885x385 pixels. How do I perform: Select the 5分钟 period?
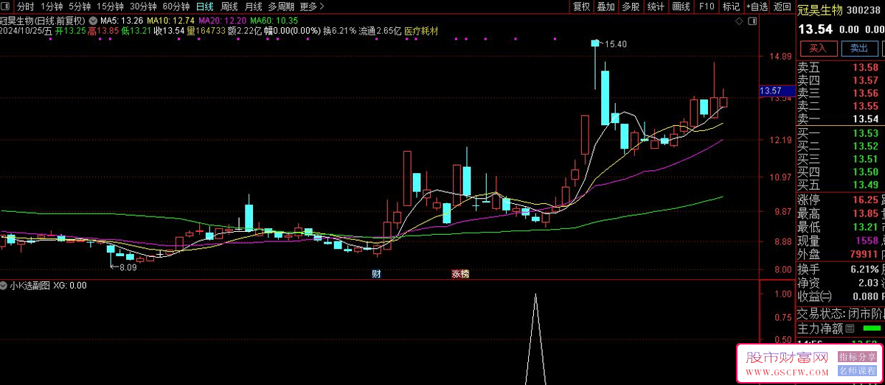click(80, 7)
